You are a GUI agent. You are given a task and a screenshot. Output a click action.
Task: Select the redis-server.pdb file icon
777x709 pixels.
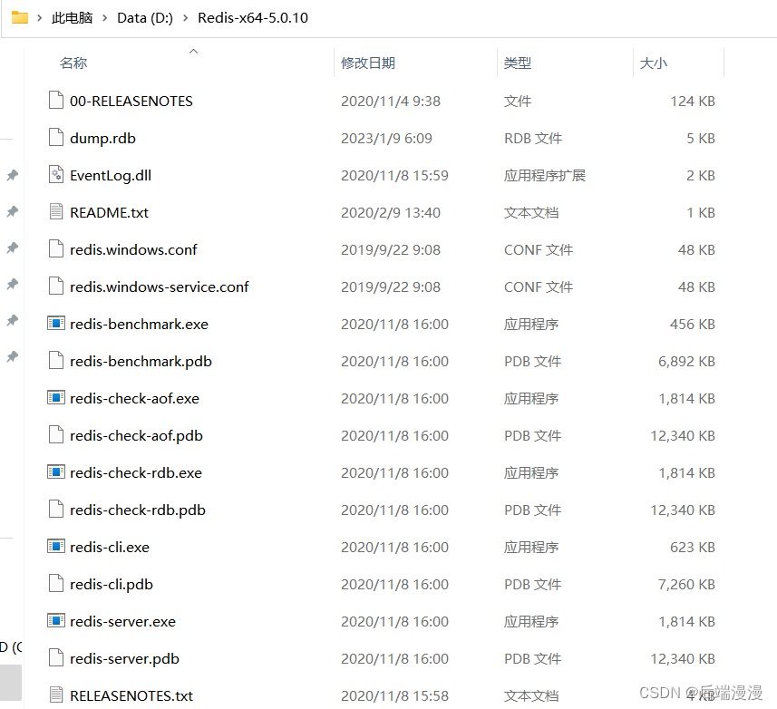coord(56,657)
